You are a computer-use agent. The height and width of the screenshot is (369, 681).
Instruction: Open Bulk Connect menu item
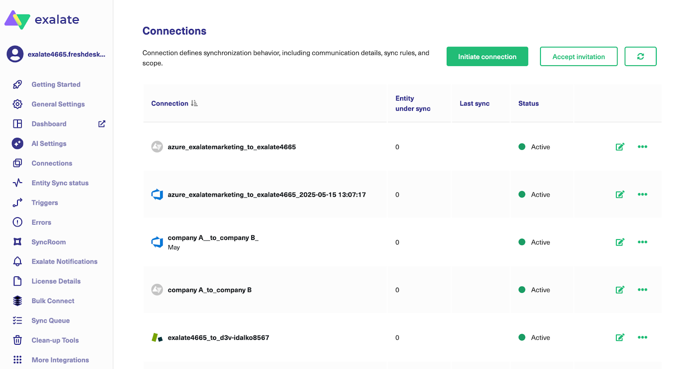[x=53, y=301]
